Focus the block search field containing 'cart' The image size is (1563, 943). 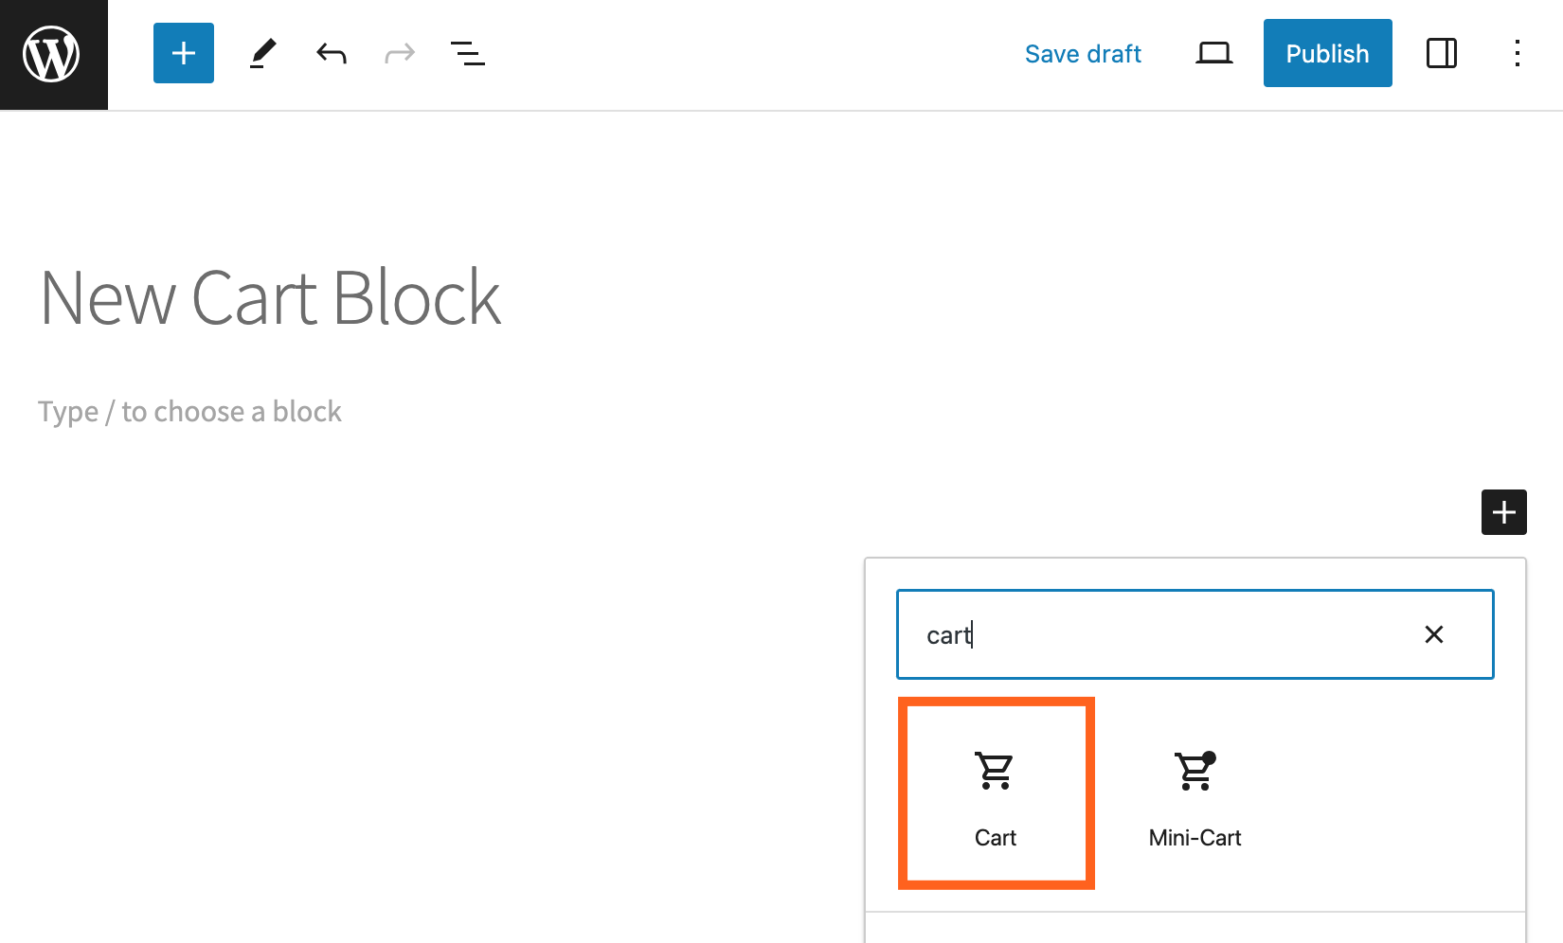[x=1156, y=634]
